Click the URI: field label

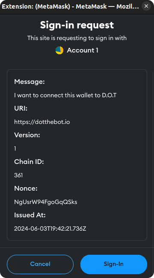(x=21, y=108)
